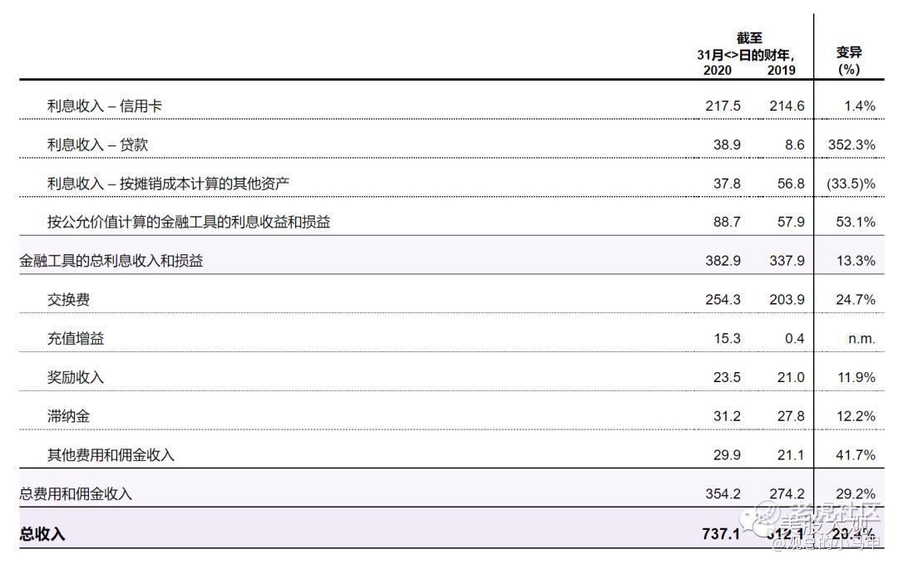Select the 总收入 total row label
898x564 pixels.
tap(42, 534)
